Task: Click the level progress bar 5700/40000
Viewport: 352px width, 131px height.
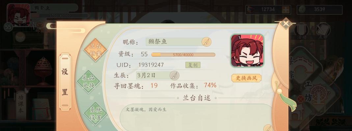Action: 183,55
